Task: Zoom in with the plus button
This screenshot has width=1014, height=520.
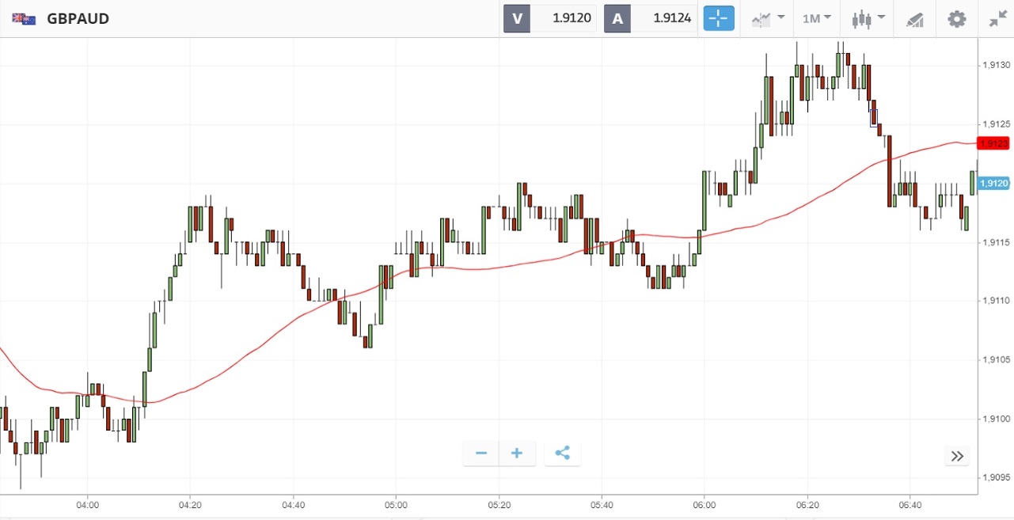Action: coord(517,454)
